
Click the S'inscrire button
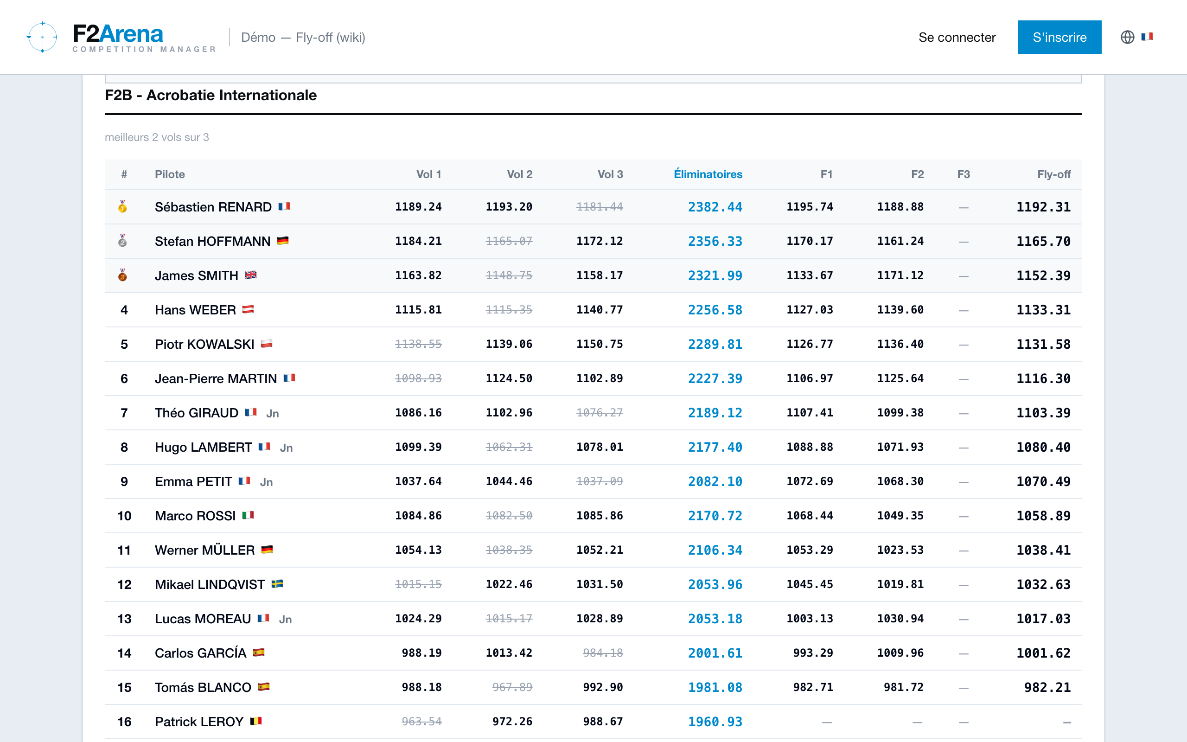1059,37
